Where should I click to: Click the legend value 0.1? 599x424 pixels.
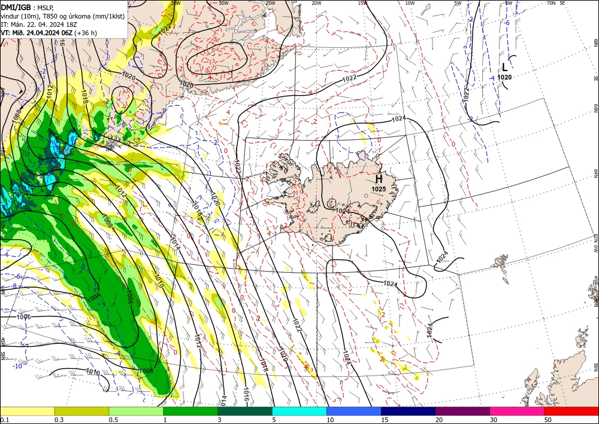[x=4, y=420]
